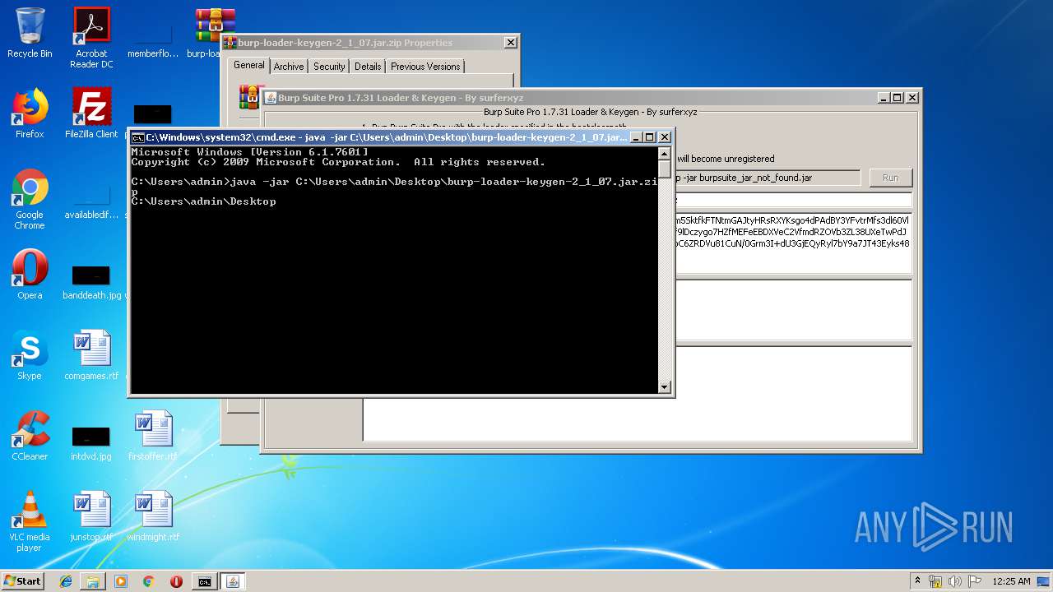Open Internet Explorer from the taskbar
Screen dimensions: 1053x592
pyautogui.click(x=66, y=581)
